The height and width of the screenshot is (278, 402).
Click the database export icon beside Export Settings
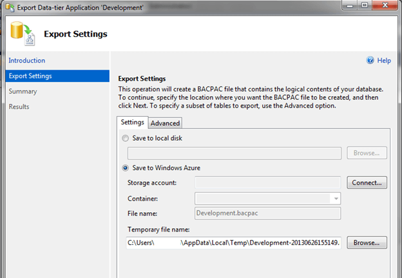(23, 34)
